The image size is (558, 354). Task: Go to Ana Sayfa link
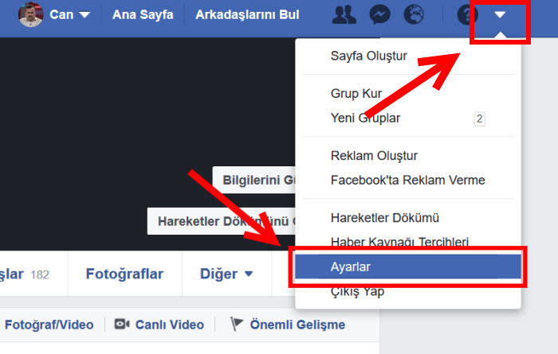click(x=143, y=15)
